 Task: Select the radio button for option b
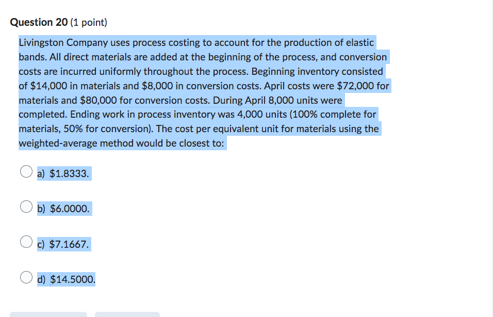coord(26,206)
